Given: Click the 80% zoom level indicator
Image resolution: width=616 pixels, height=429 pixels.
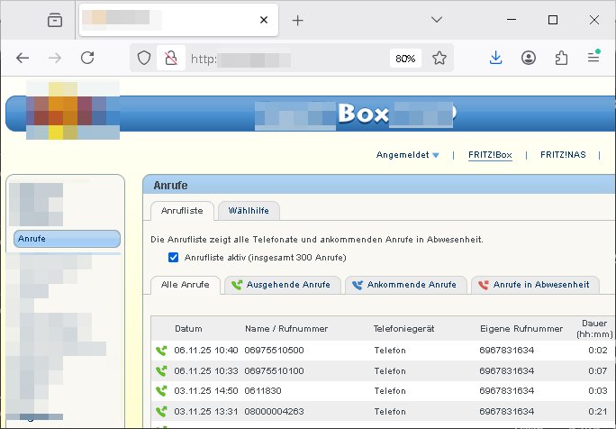Looking at the screenshot, I should point(405,58).
